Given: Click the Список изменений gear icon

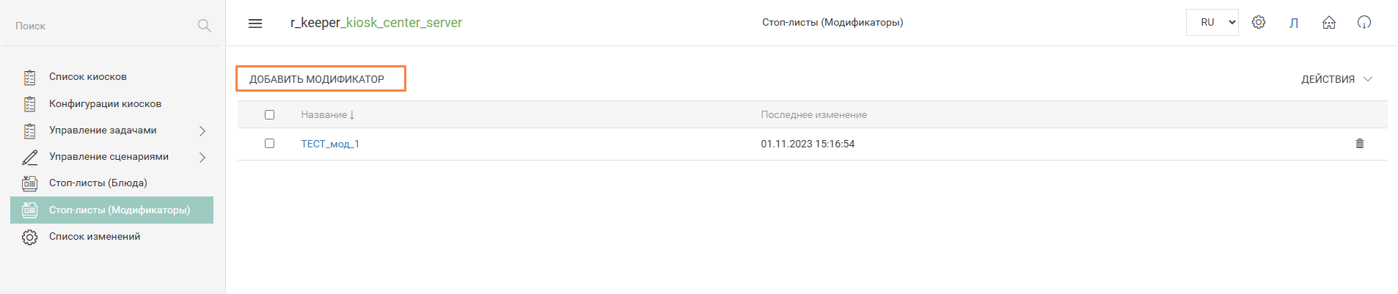Looking at the screenshot, I should click(29, 237).
